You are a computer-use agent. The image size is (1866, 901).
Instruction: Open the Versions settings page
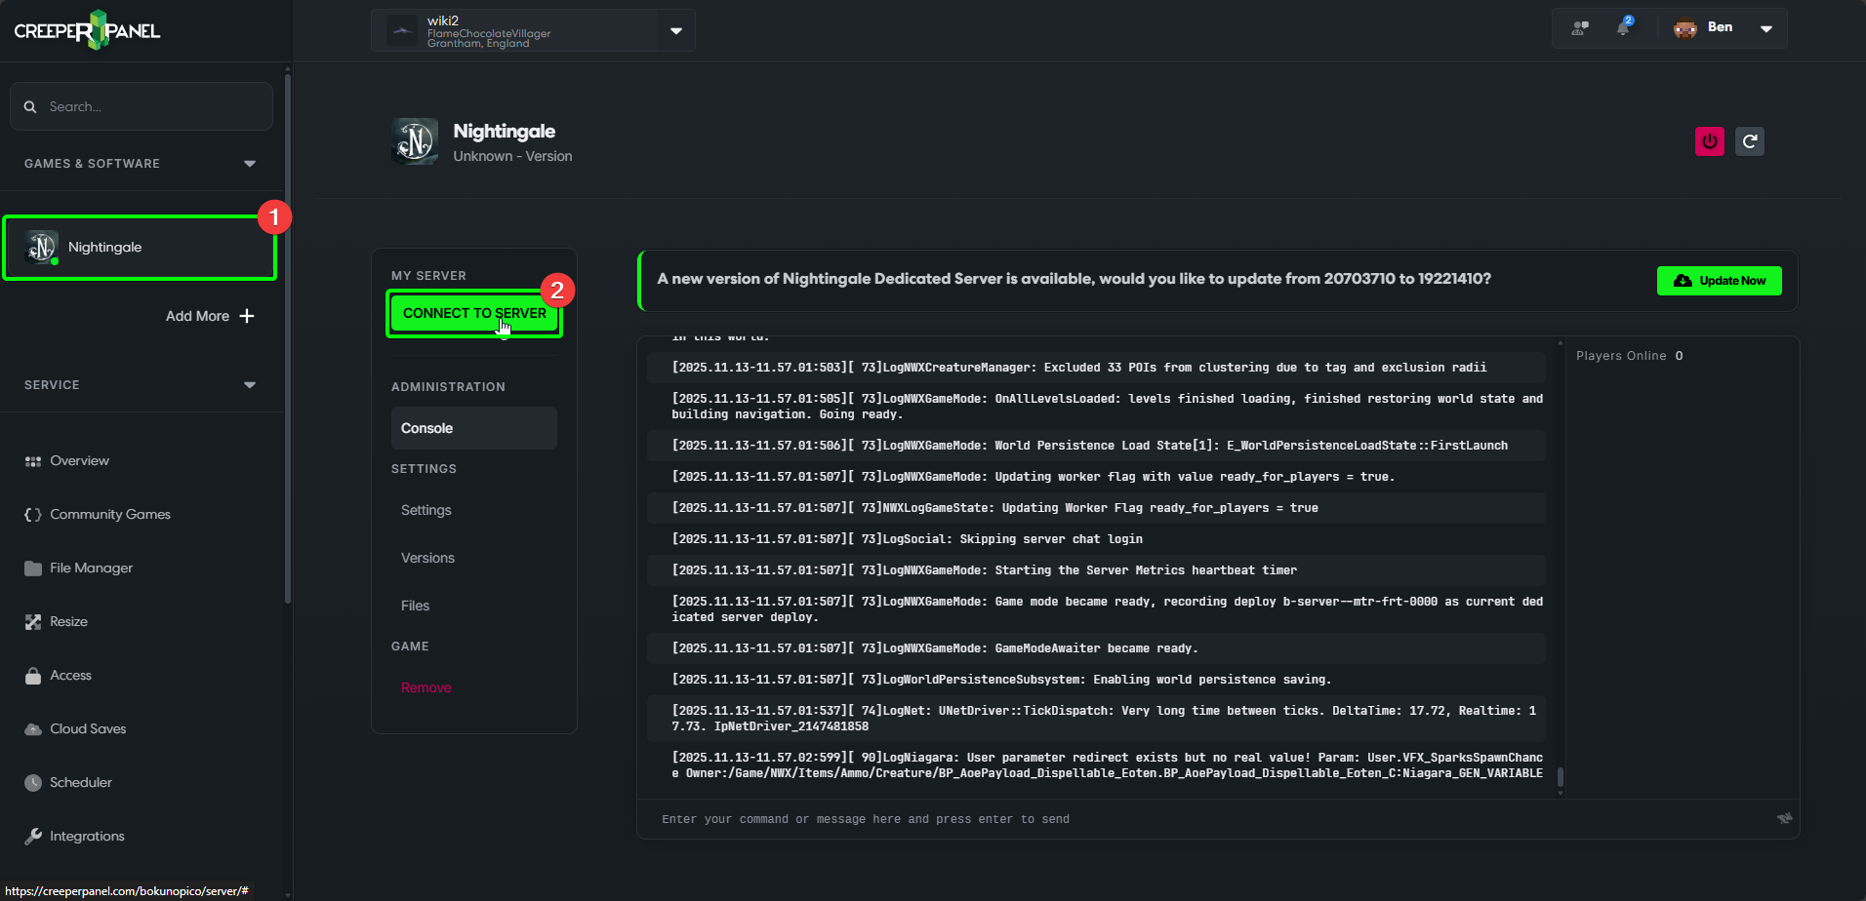point(427,558)
